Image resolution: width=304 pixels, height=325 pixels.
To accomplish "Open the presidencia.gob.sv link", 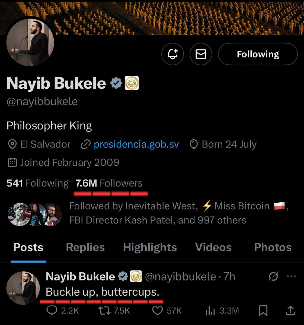I will 136,144.
